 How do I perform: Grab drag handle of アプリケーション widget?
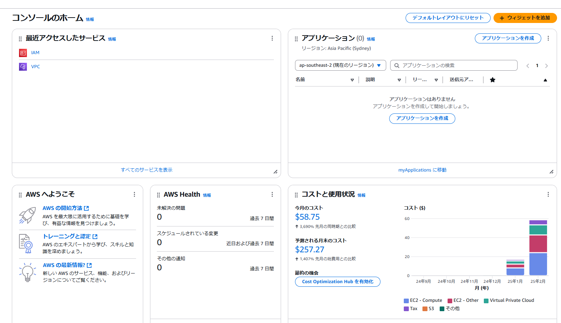(296, 39)
